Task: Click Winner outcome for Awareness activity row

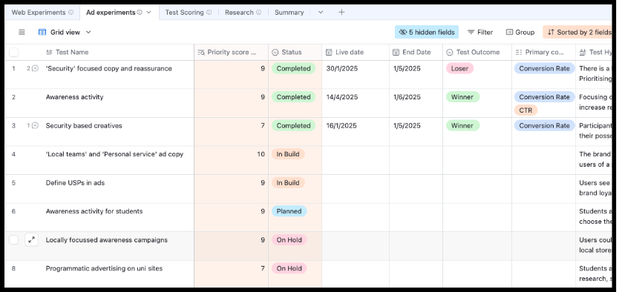Action: click(x=462, y=97)
